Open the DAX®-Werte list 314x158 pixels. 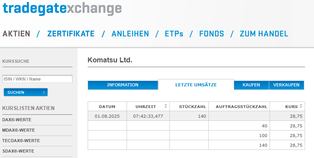click(x=17, y=120)
